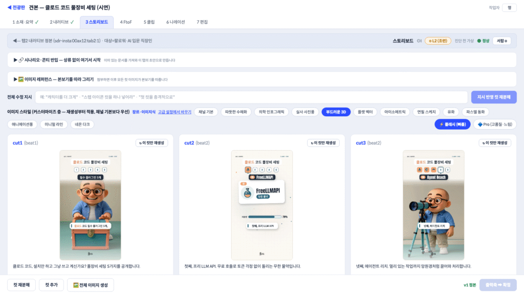
Task: Click the 컷 추가 button
Action: click(52, 285)
